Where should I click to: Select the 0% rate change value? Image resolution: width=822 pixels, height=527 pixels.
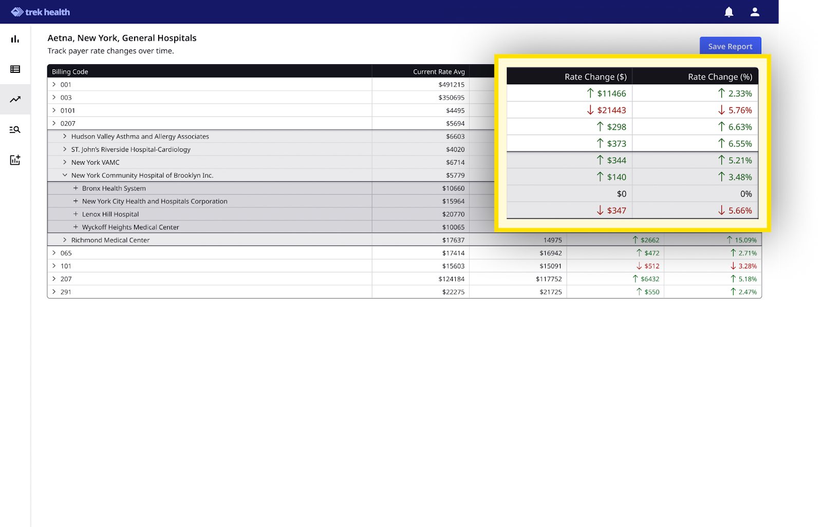coord(746,194)
